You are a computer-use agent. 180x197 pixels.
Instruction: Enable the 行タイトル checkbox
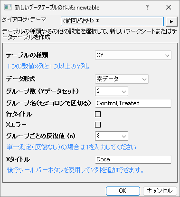98,114
